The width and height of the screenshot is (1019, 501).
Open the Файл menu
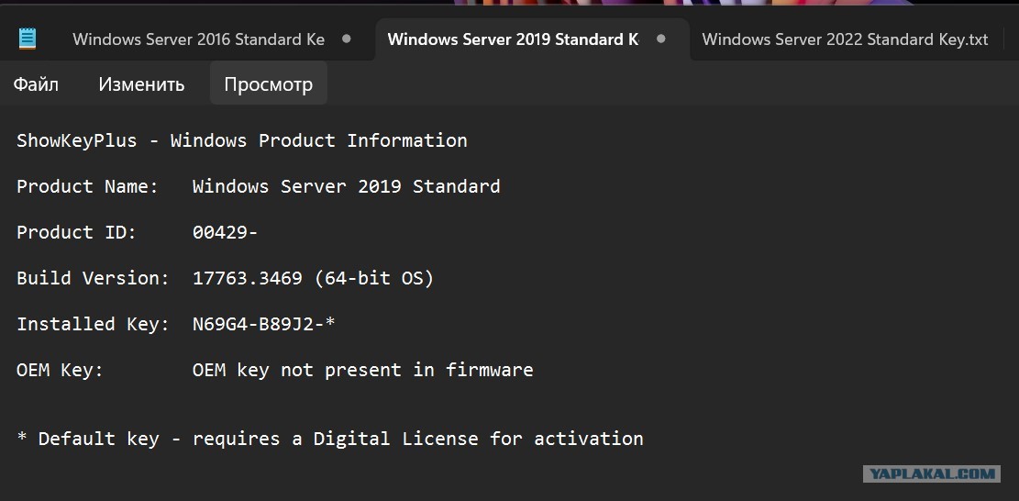click(x=37, y=84)
